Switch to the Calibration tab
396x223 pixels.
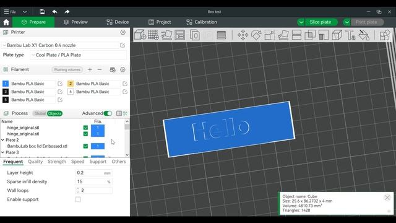point(202,22)
